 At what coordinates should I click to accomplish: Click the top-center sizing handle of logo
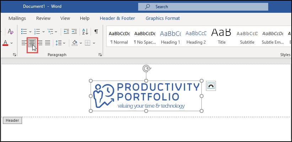[x=146, y=81]
